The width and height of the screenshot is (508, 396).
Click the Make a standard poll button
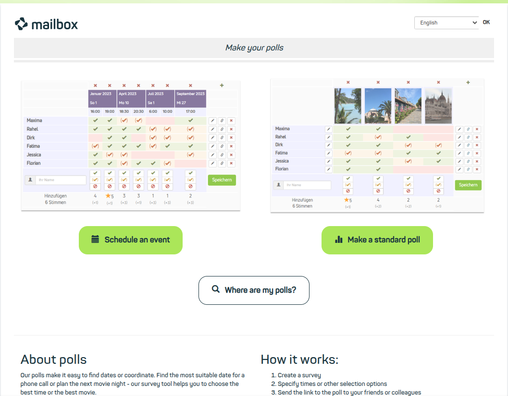[377, 240]
